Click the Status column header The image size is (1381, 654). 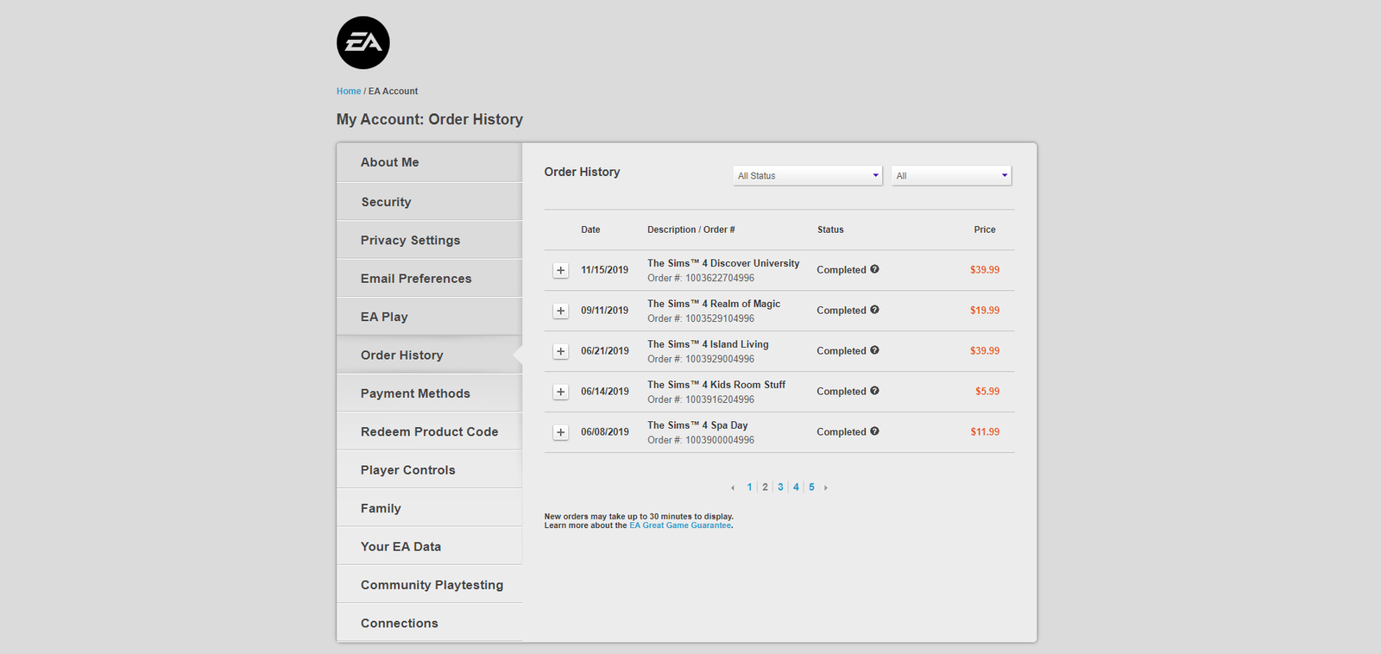point(830,230)
